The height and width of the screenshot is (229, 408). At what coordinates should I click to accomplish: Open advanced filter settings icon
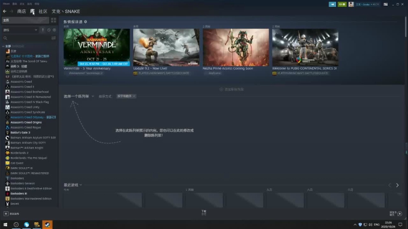click(53, 38)
